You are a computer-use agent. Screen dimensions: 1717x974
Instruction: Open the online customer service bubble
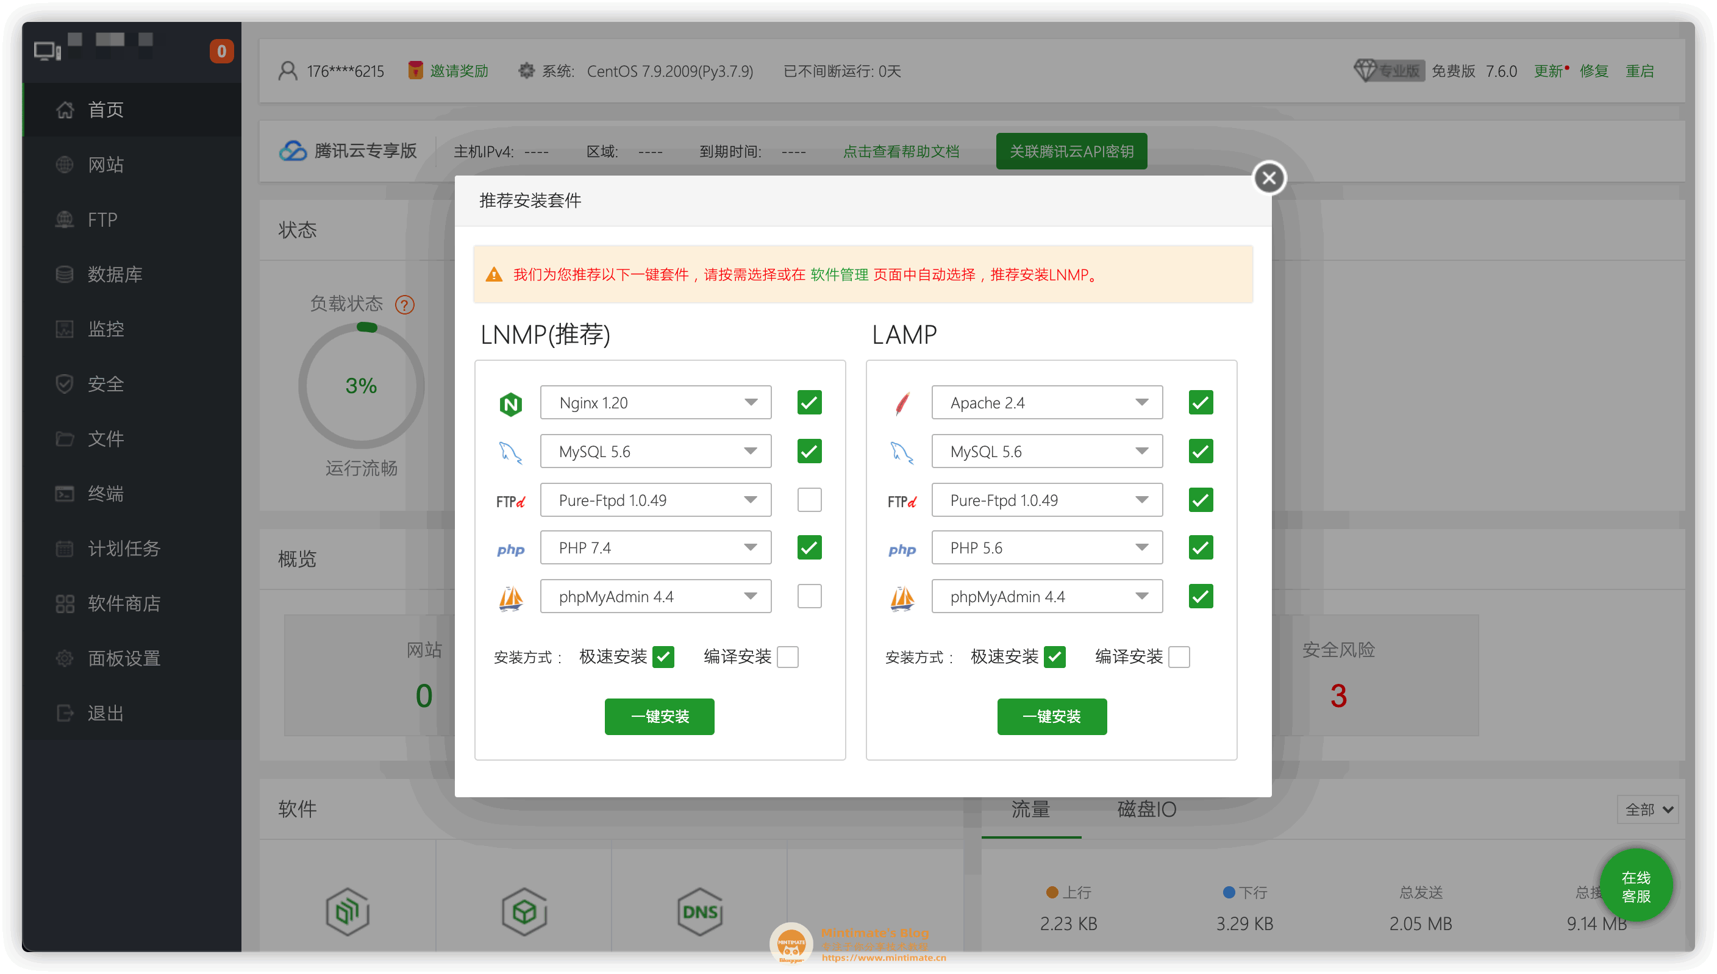1636,886
